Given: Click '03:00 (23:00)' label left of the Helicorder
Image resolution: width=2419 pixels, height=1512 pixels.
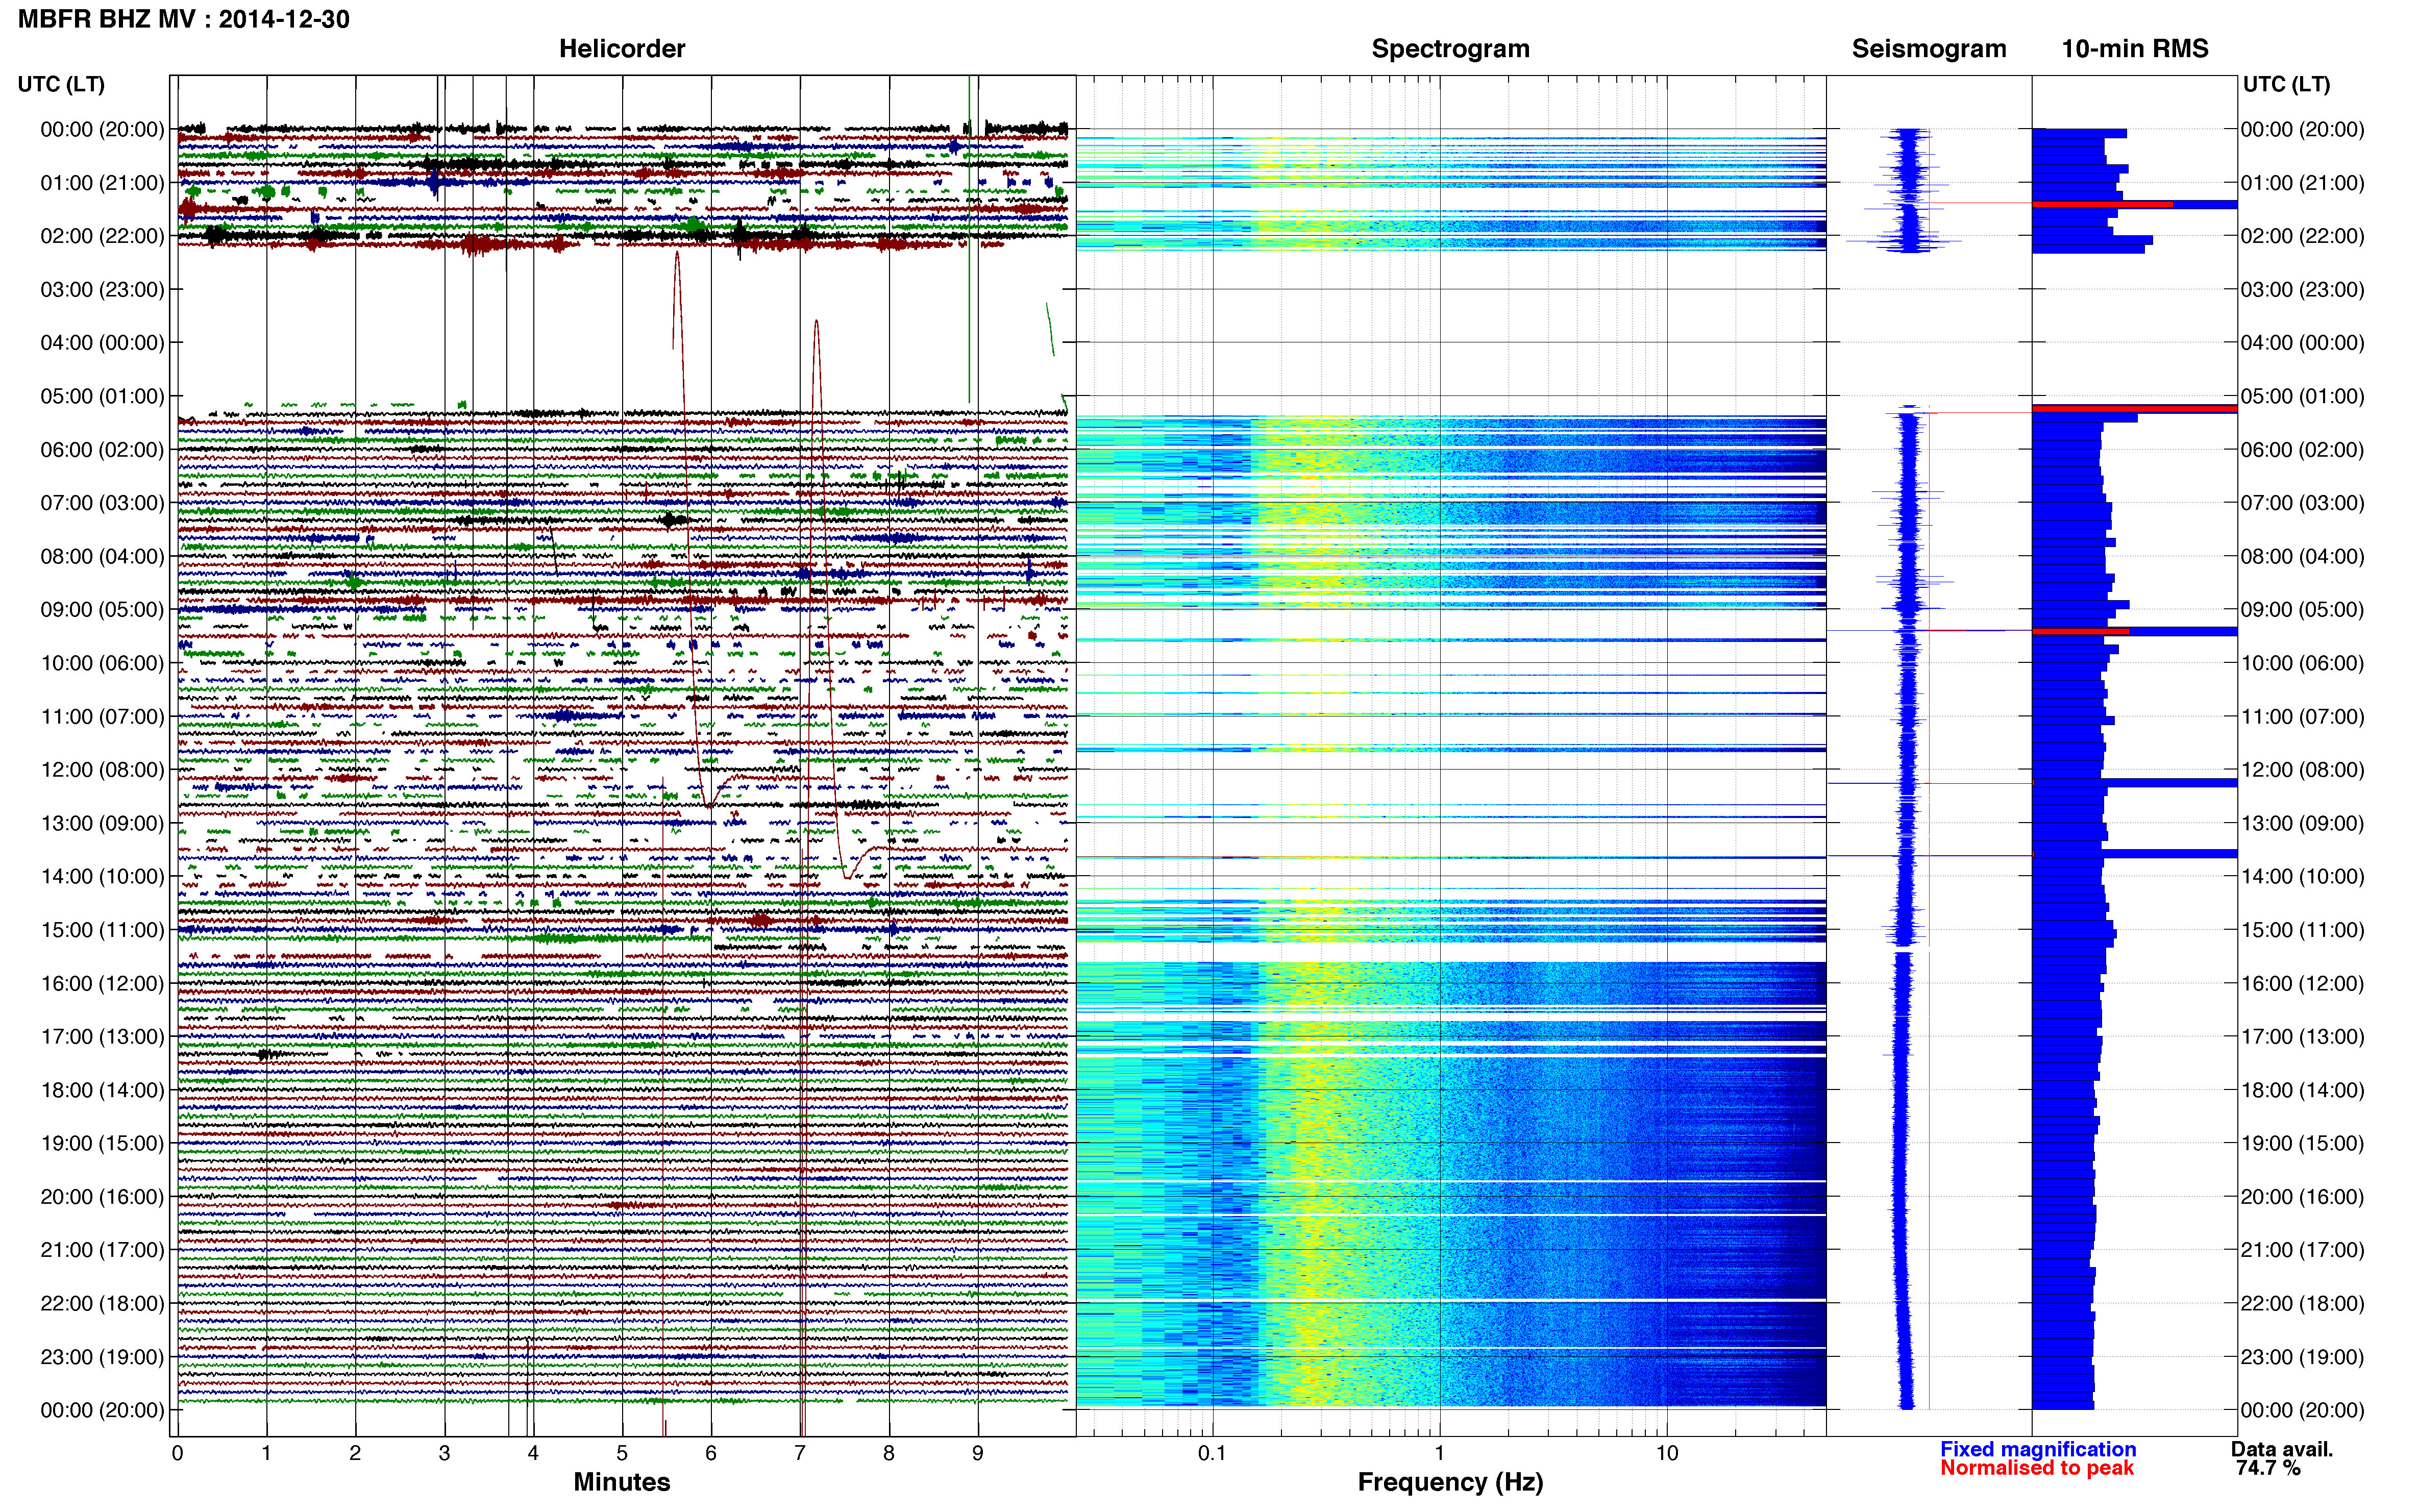Looking at the screenshot, I should tap(102, 290).
